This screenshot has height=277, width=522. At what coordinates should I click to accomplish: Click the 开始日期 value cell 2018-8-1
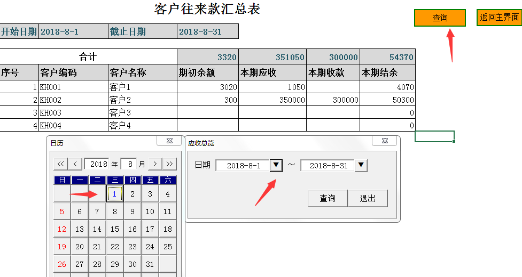point(74,31)
